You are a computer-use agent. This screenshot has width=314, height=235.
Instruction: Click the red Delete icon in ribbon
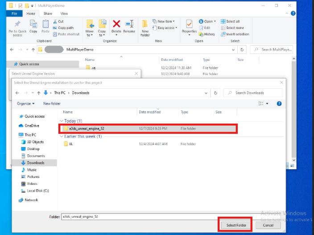click(116, 24)
